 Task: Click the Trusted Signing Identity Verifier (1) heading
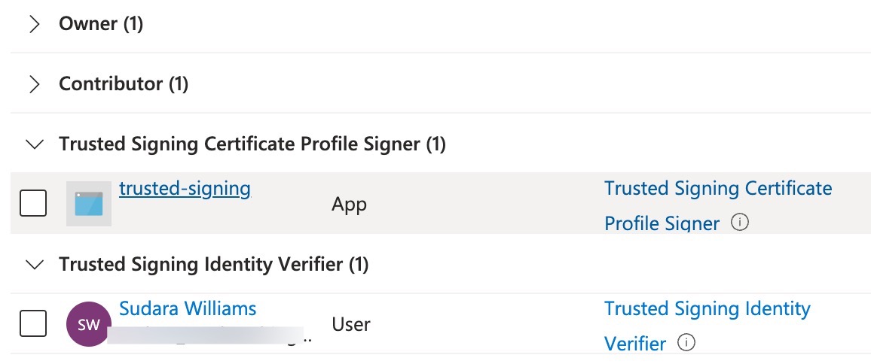click(x=213, y=264)
